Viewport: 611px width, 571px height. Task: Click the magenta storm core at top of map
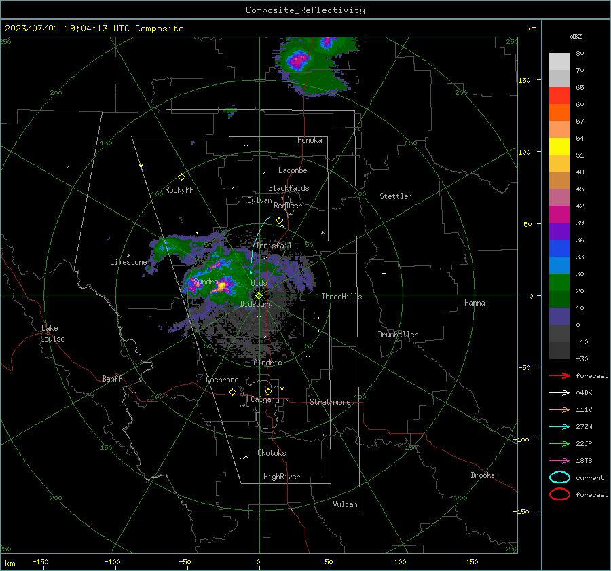coord(298,61)
